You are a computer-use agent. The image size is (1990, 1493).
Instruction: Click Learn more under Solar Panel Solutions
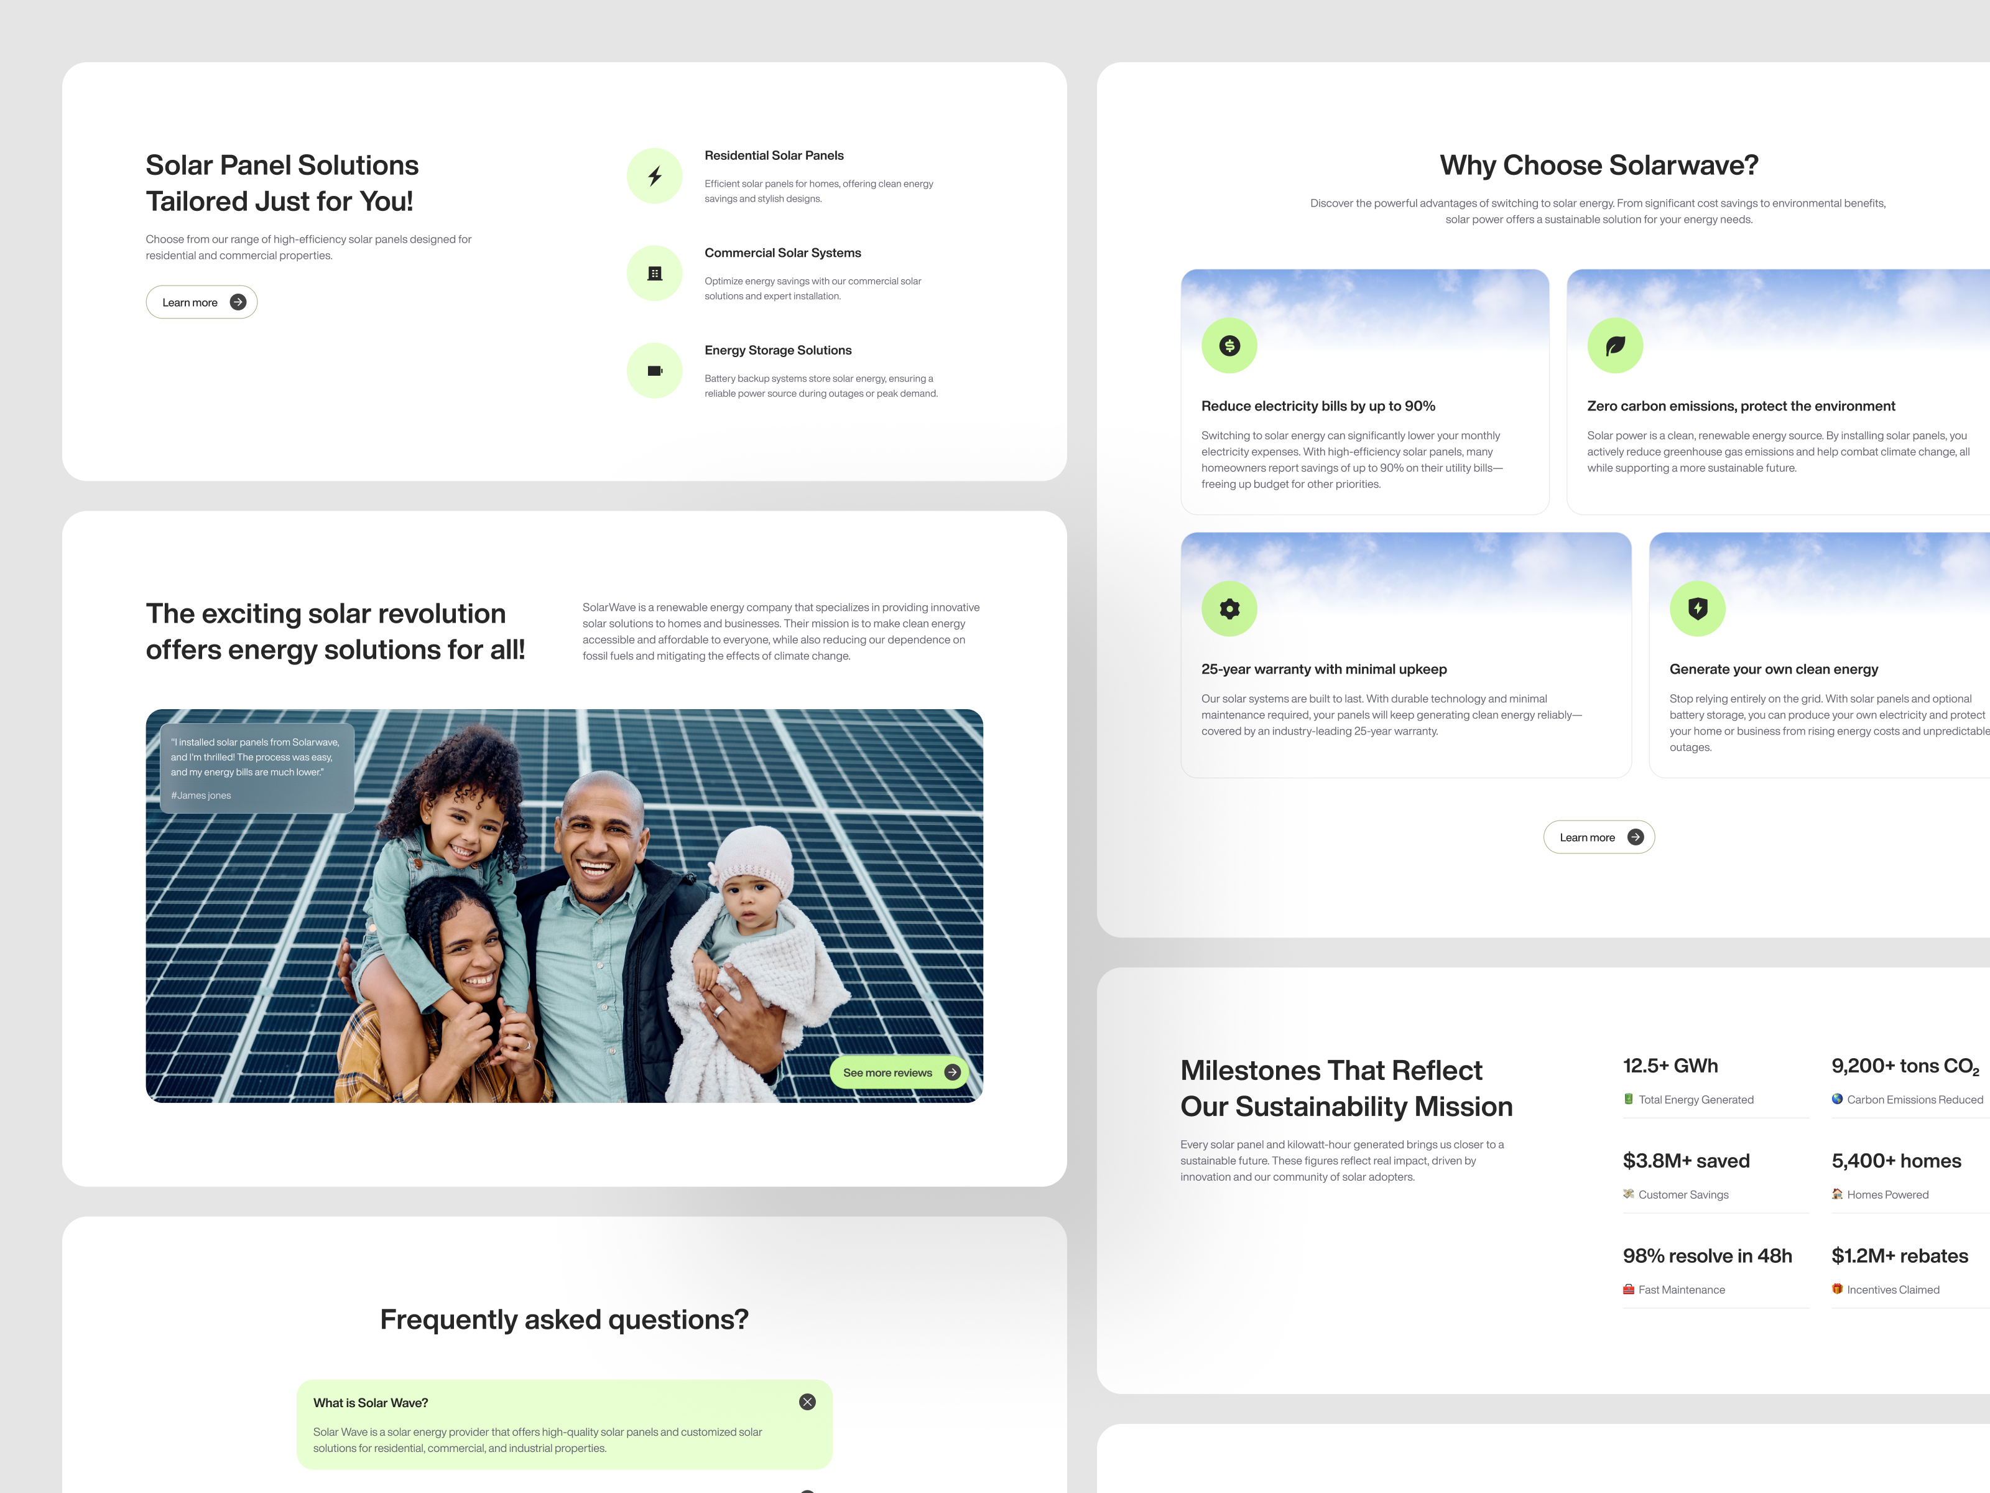[201, 302]
